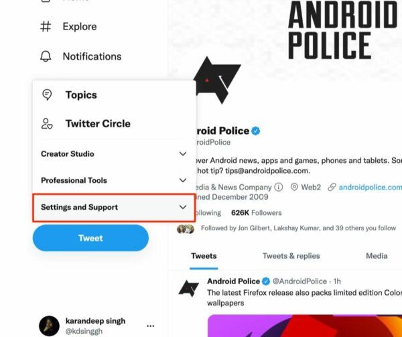This screenshot has width=402, height=337.
Task: Expand the Creator Studio section
Action: tap(114, 154)
